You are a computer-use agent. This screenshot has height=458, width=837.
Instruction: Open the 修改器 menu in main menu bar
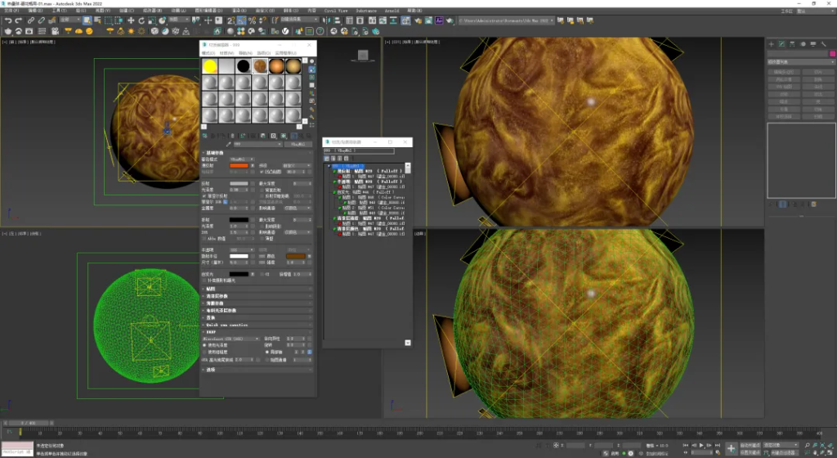click(152, 10)
